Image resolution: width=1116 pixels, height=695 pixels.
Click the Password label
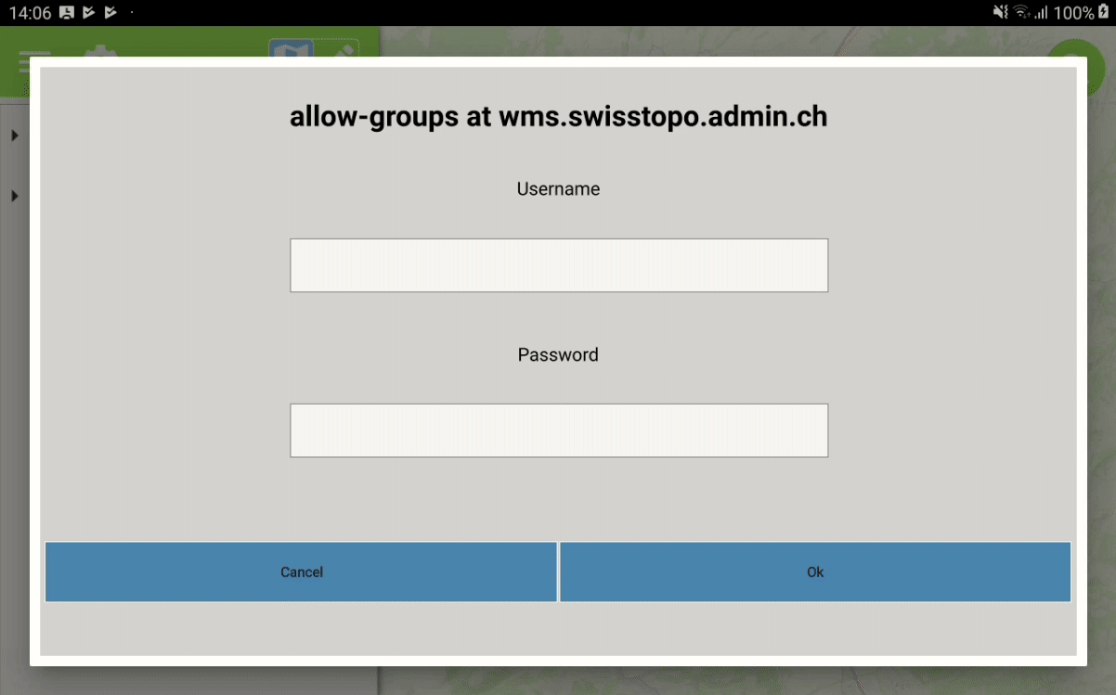[x=558, y=354]
